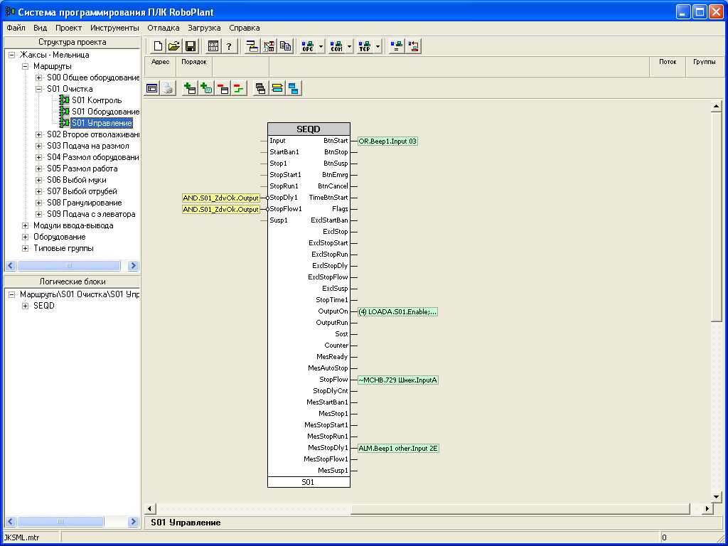This screenshot has width=728, height=546.
Task: Save project with the floppy disk icon
Action: [191, 46]
